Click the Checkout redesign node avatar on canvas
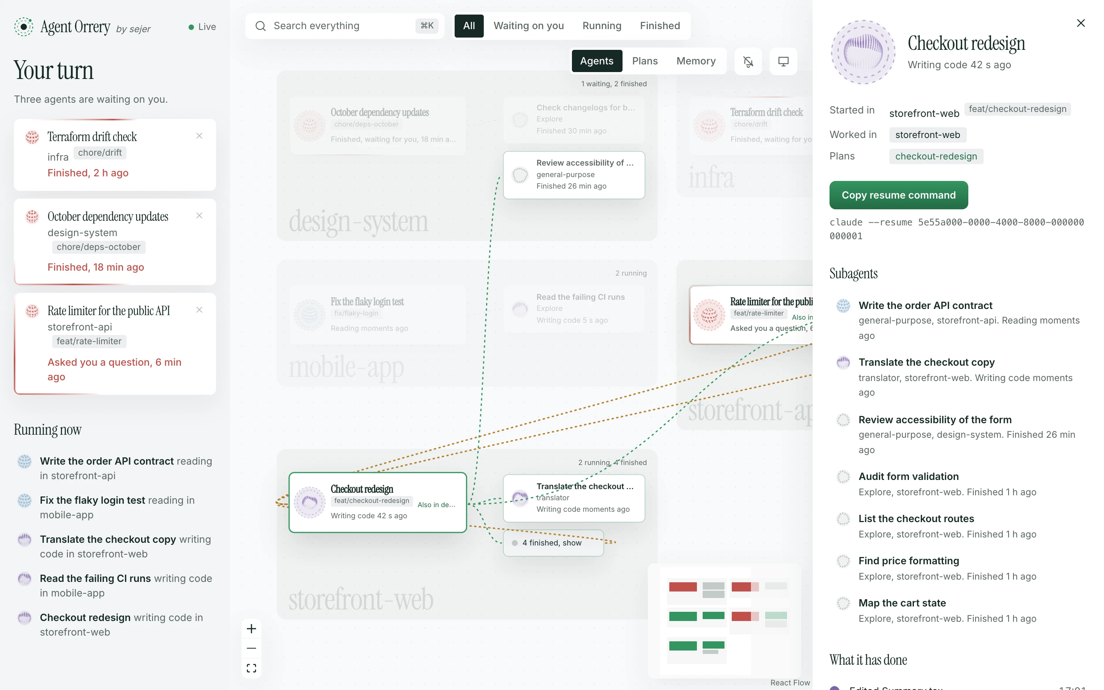 coord(310,503)
